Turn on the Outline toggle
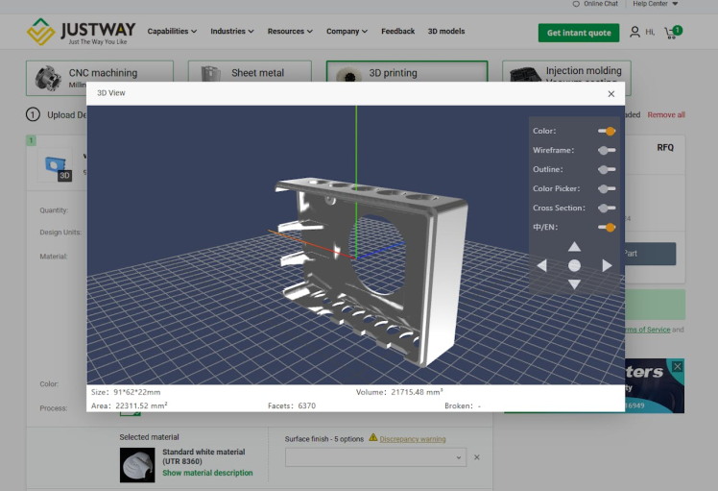The image size is (718, 491). (606, 169)
